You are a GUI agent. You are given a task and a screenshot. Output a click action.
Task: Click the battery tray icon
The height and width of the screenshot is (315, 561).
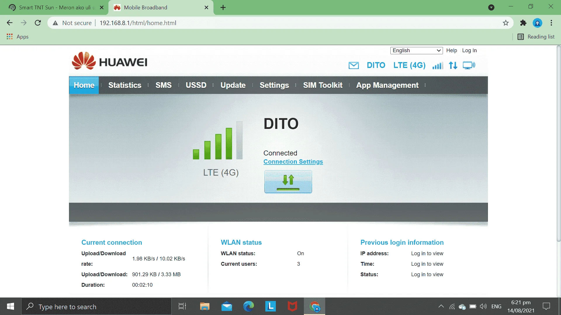point(473,307)
